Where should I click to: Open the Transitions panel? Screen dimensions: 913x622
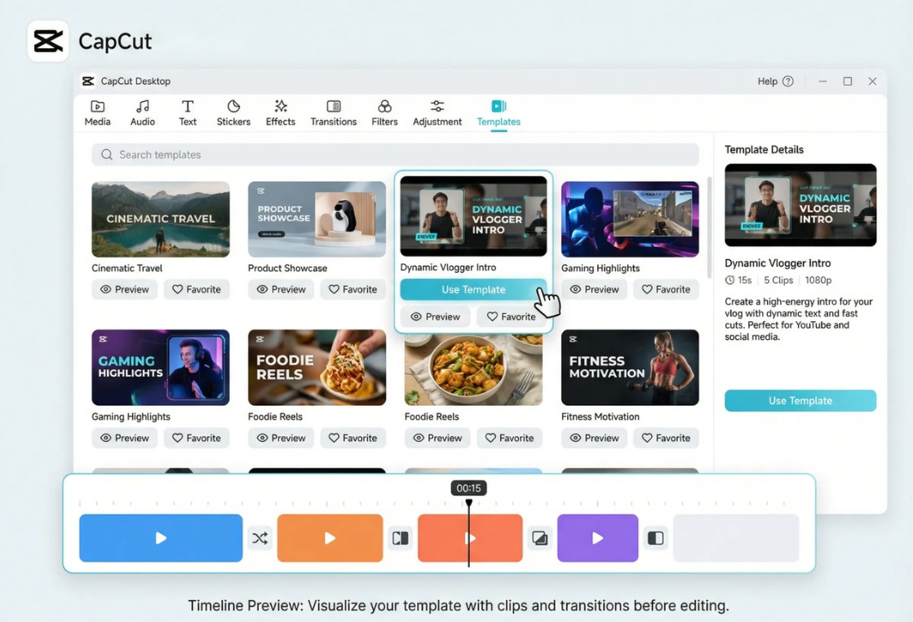pyautogui.click(x=334, y=112)
